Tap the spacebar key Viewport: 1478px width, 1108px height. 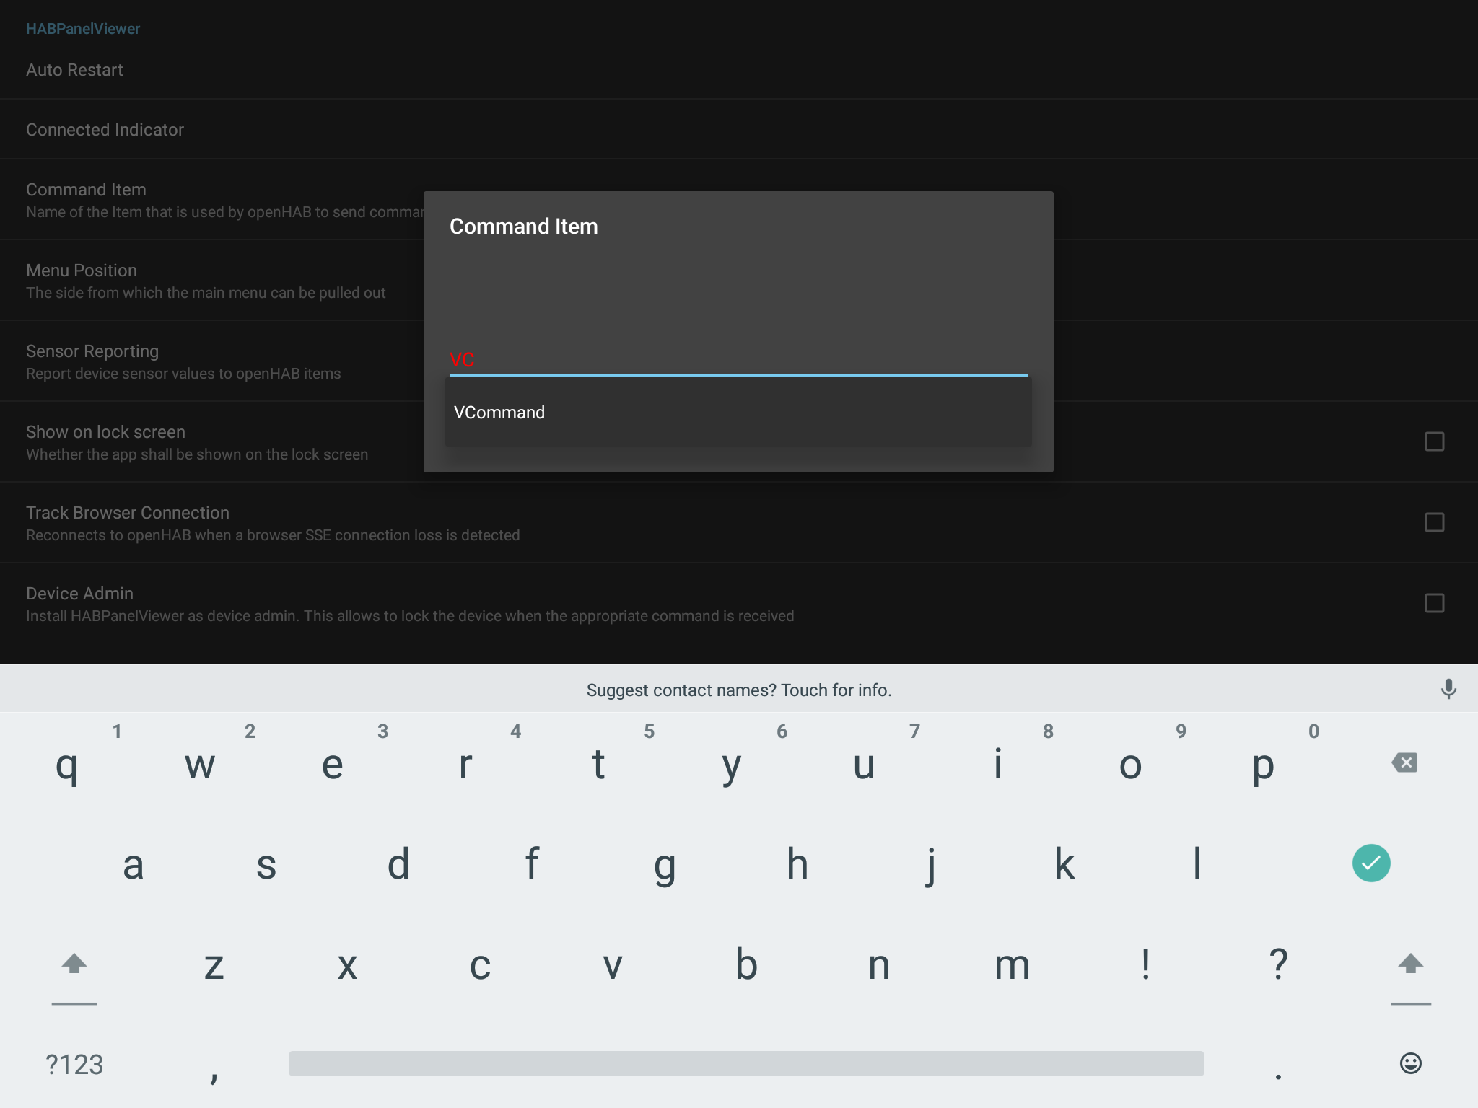pyautogui.click(x=745, y=1063)
